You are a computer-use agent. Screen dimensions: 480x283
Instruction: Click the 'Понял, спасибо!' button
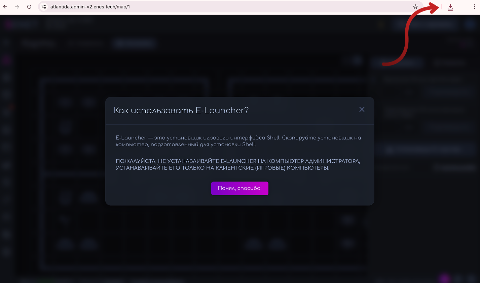tap(239, 188)
